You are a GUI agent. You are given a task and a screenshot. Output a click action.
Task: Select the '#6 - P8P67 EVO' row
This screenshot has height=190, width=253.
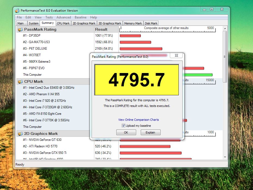pyautogui.click(x=34, y=68)
